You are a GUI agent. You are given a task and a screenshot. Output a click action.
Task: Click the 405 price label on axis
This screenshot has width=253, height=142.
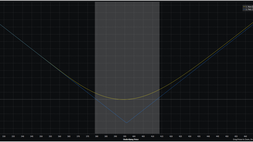pyautogui.click(x=143, y=136)
